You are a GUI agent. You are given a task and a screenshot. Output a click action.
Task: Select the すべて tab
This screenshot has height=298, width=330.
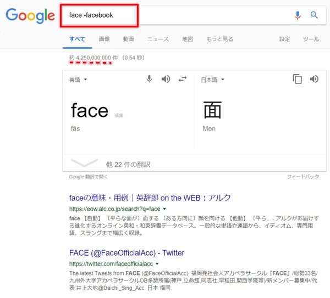(x=77, y=39)
